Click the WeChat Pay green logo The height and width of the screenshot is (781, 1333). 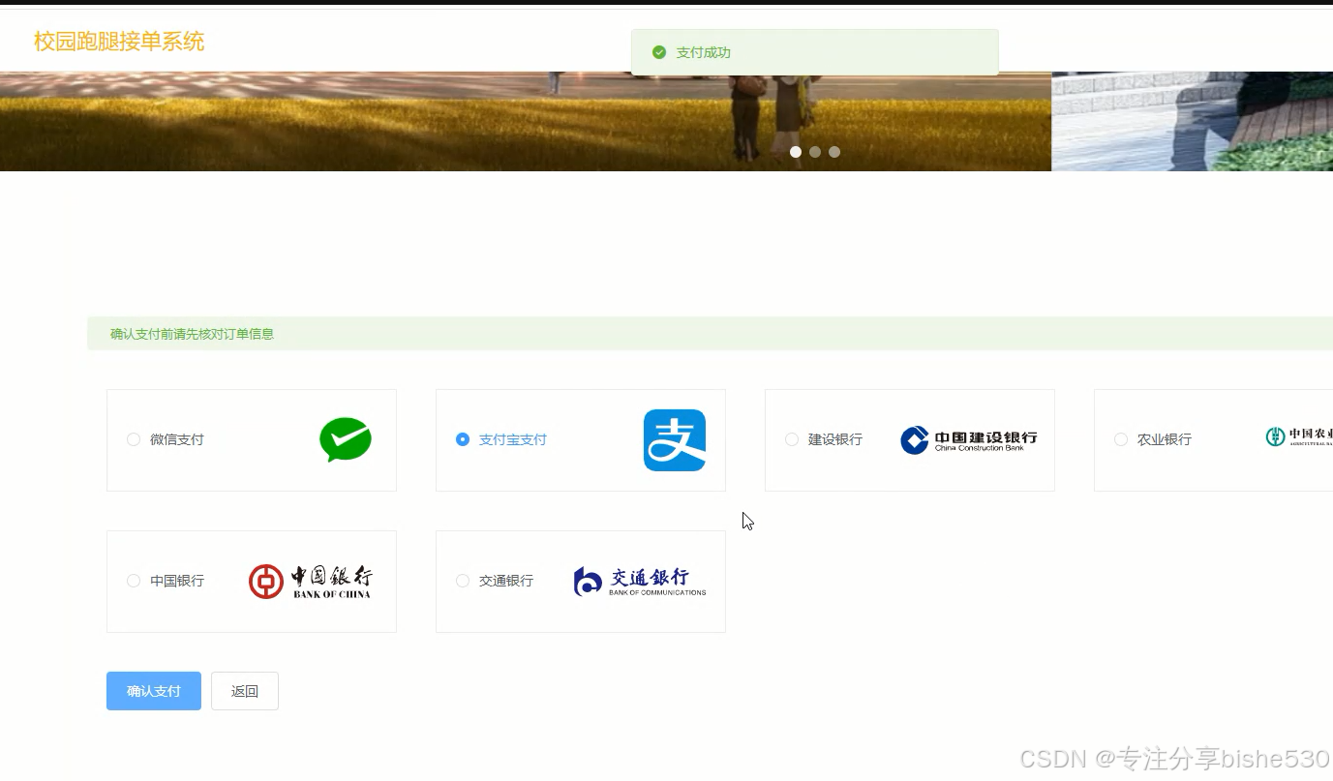tap(346, 439)
